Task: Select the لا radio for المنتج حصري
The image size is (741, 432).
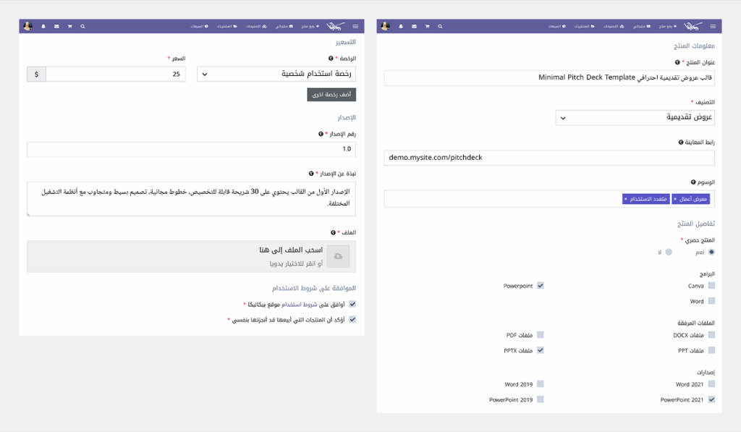Action: tap(669, 252)
